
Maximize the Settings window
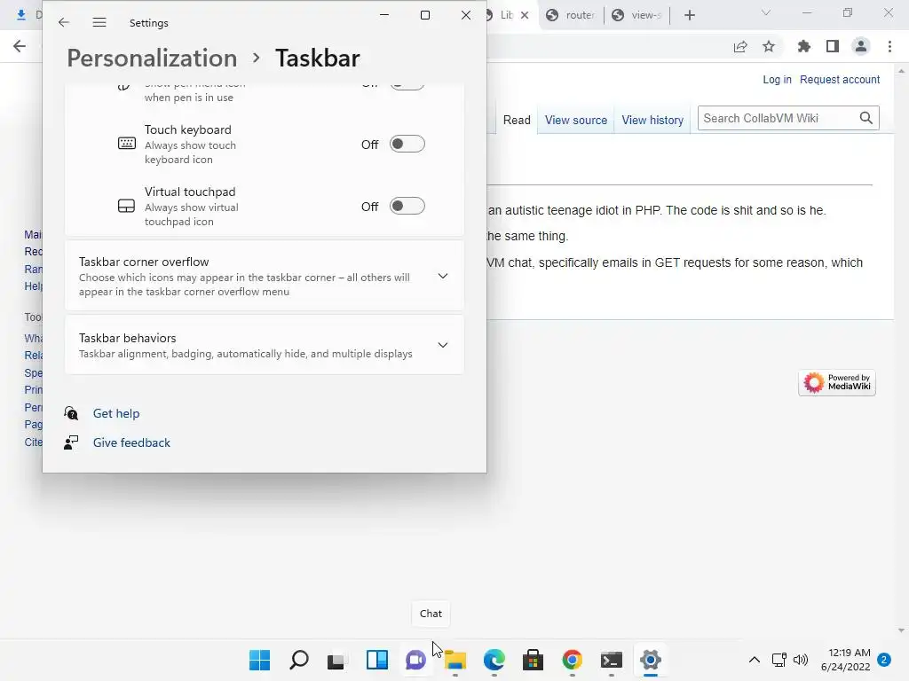pos(425,15)
